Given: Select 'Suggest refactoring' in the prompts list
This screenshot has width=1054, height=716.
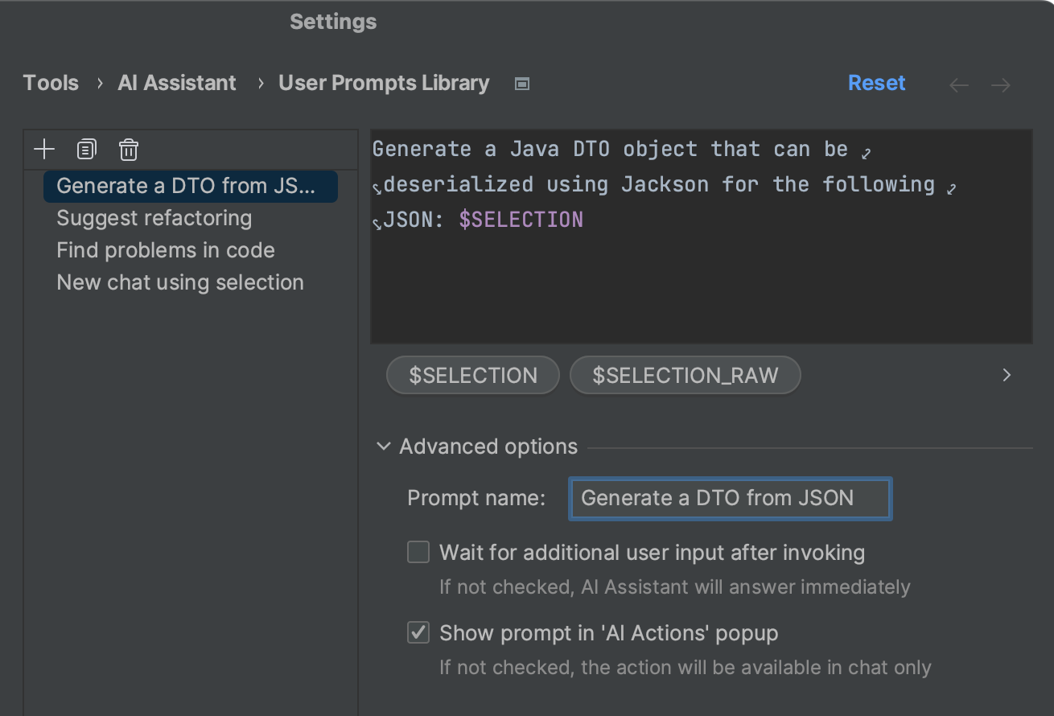Looking at the screenshot, I should pos(153,217).
